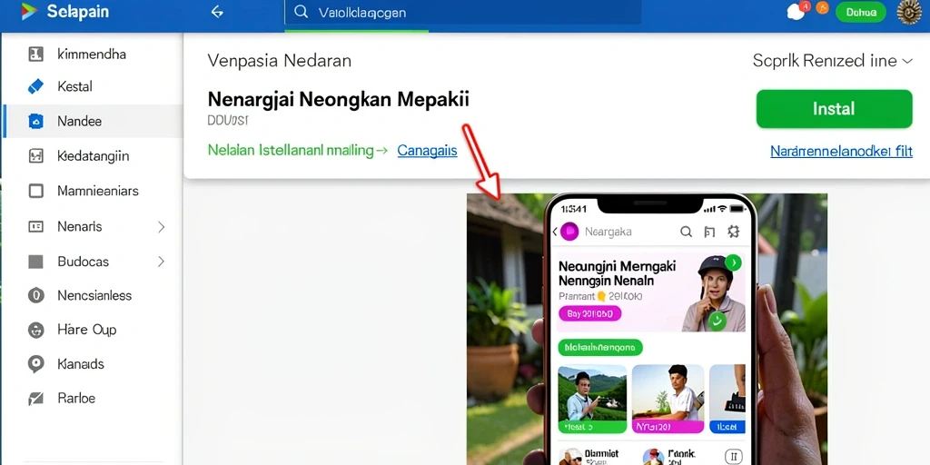Open Kiedatangiin in the sidebar
Viewport: 930px width, 465px height.
pos(94,156)
